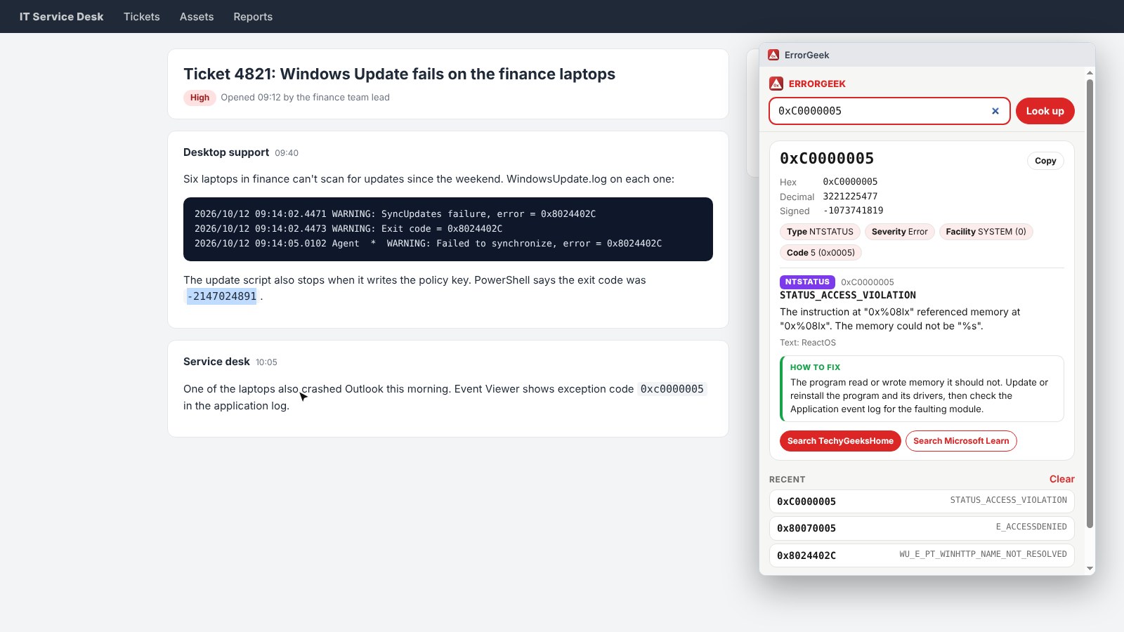
Task: Click the decimal value 3221225477
Action: [x=850, y=197]
